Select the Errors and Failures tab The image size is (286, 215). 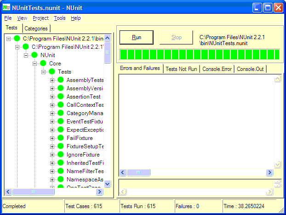point(140,68)
